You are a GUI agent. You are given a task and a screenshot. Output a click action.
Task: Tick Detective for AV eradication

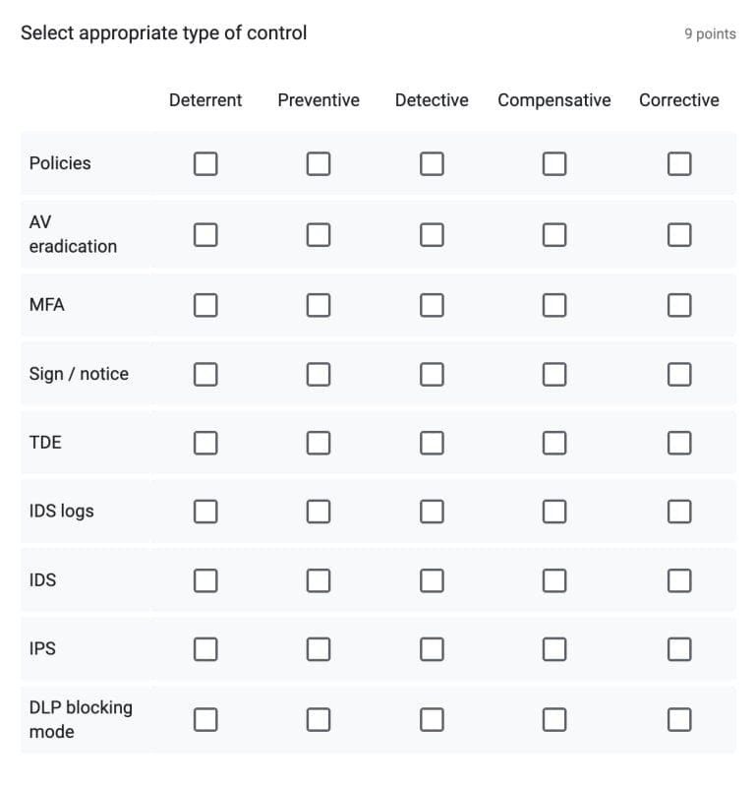(x=432, y=234)
